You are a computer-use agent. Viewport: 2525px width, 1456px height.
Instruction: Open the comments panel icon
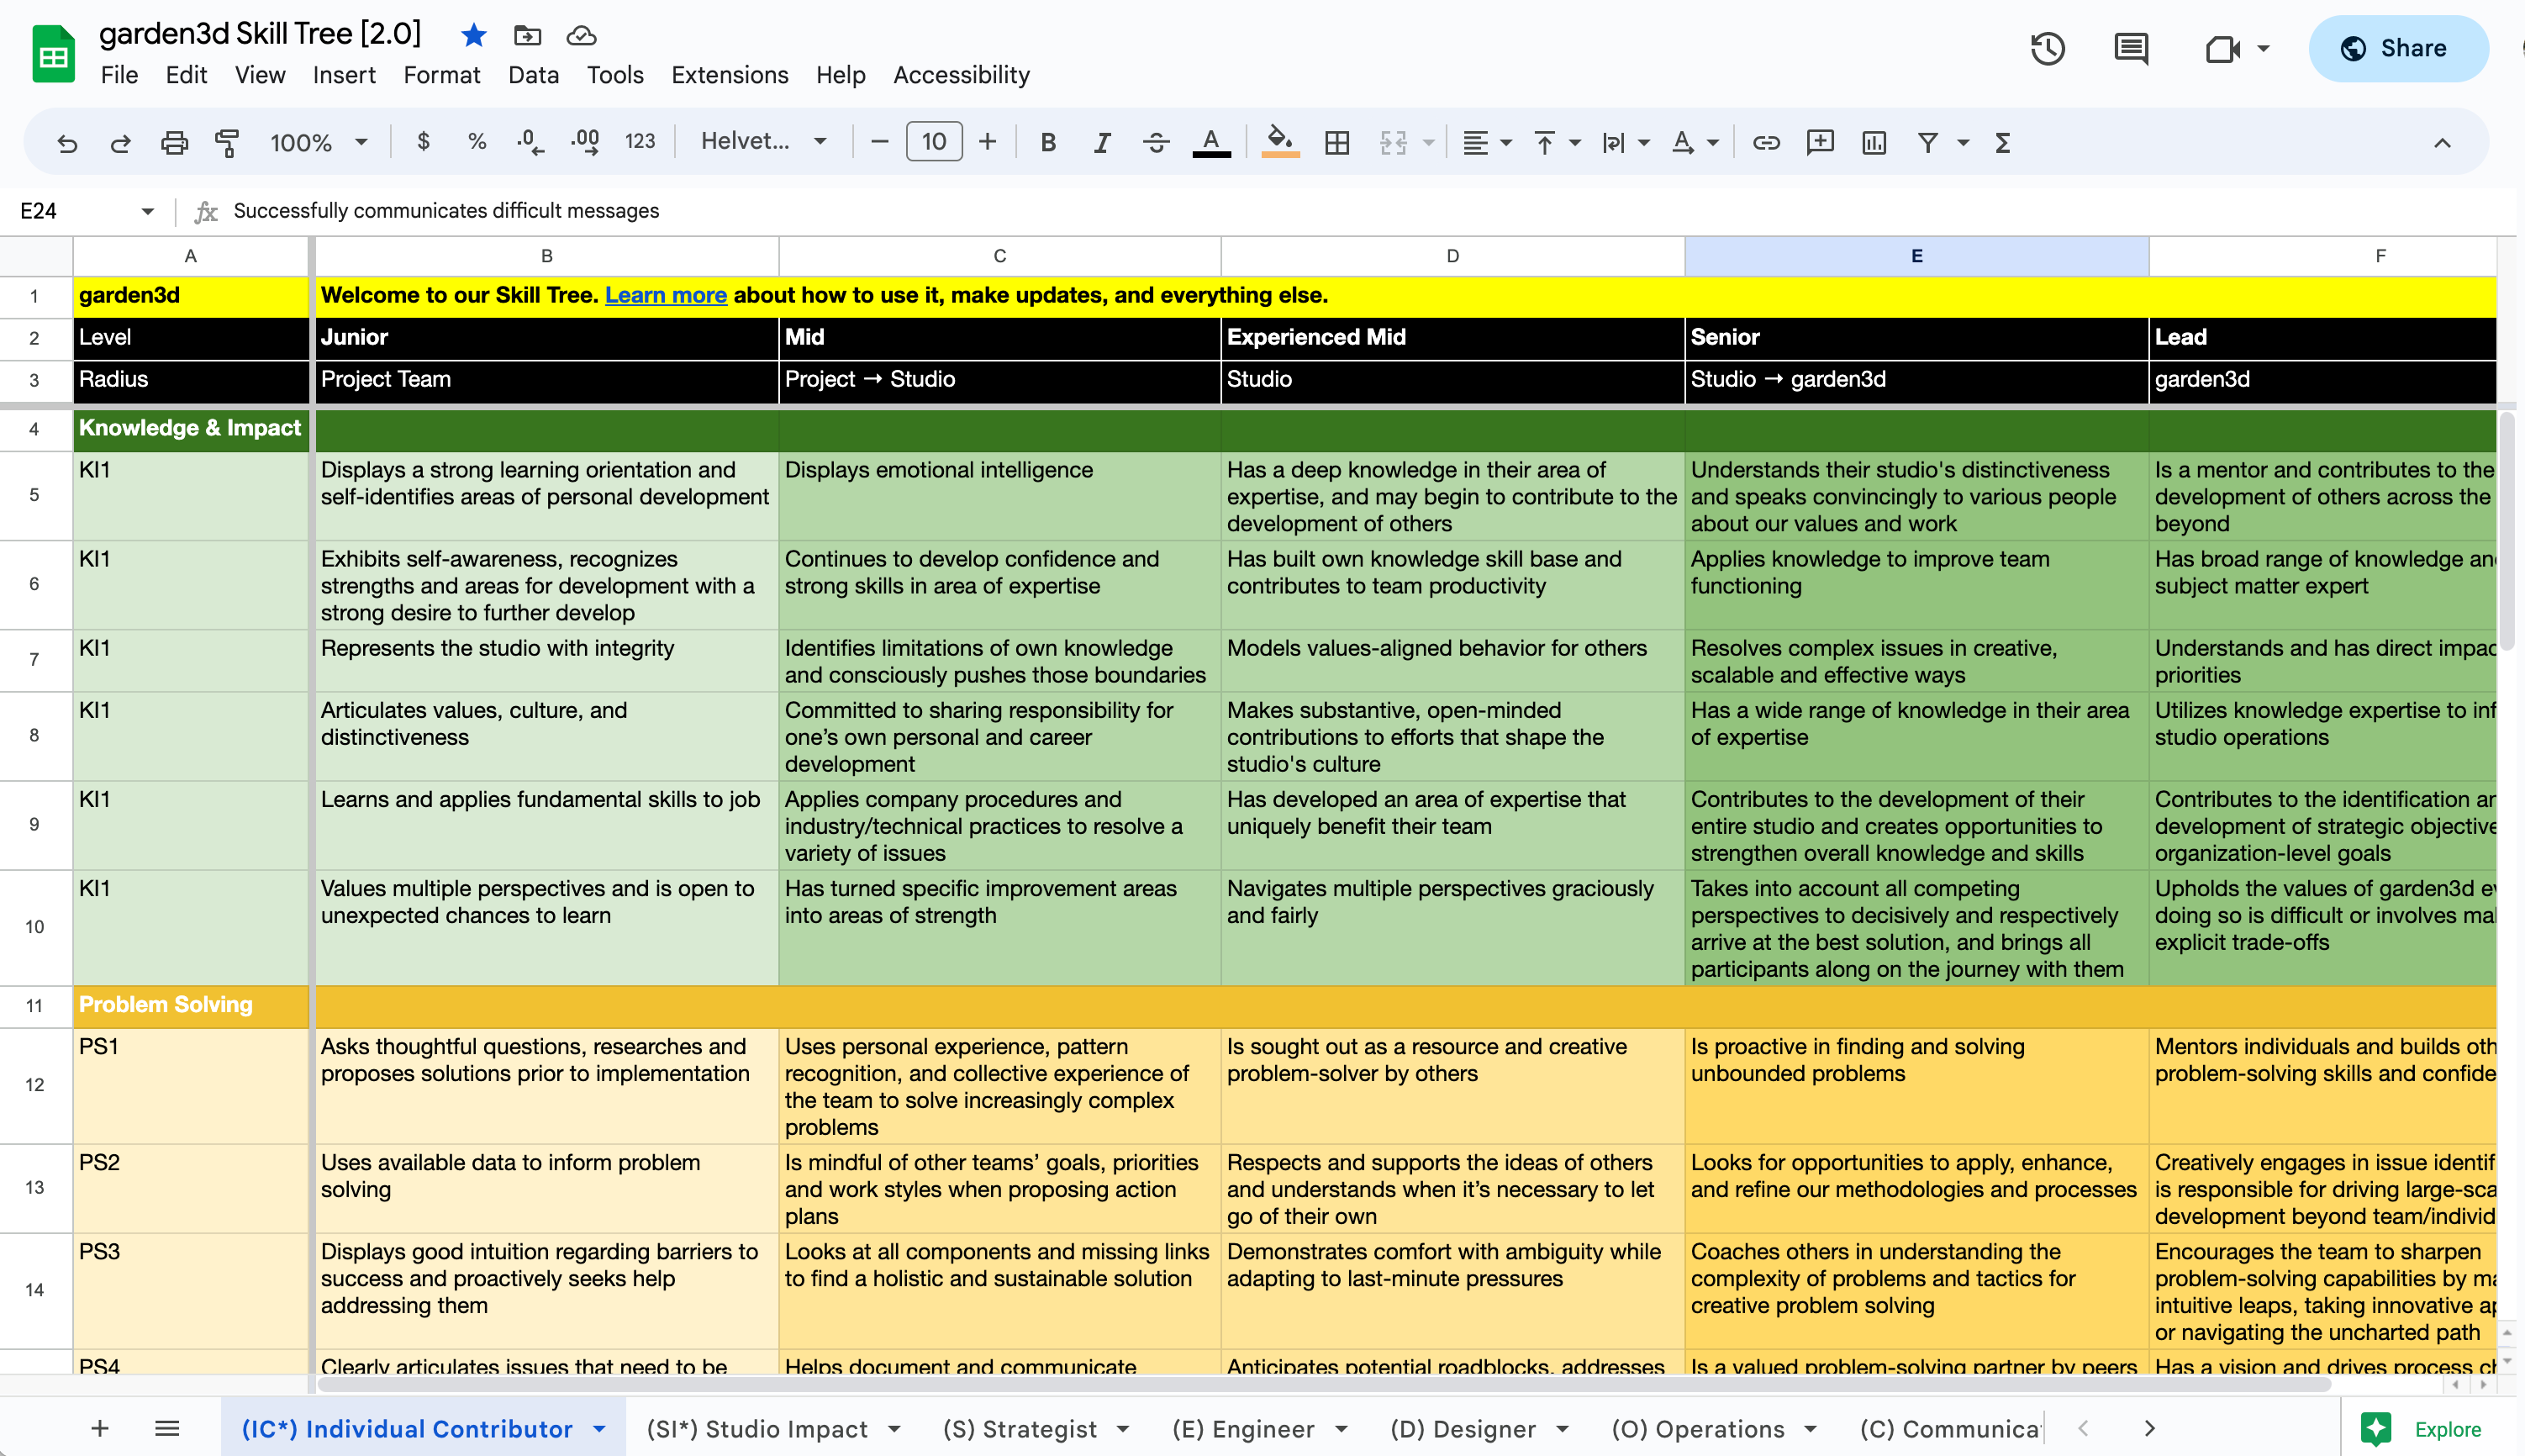(2131, 48)
